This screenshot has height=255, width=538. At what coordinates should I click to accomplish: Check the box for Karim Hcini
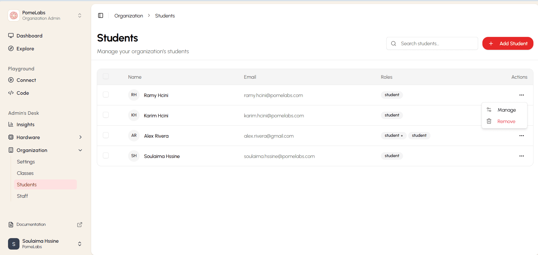click(x=106, y=115)
